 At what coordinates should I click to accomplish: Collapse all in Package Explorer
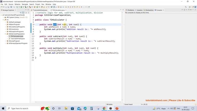21,13
